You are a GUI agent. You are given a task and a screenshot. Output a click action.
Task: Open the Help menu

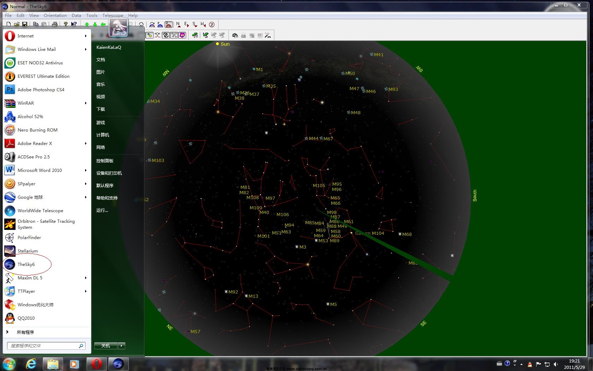coord(133,15)
